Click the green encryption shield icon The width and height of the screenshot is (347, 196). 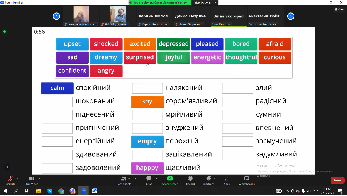(x=5, y=32)
